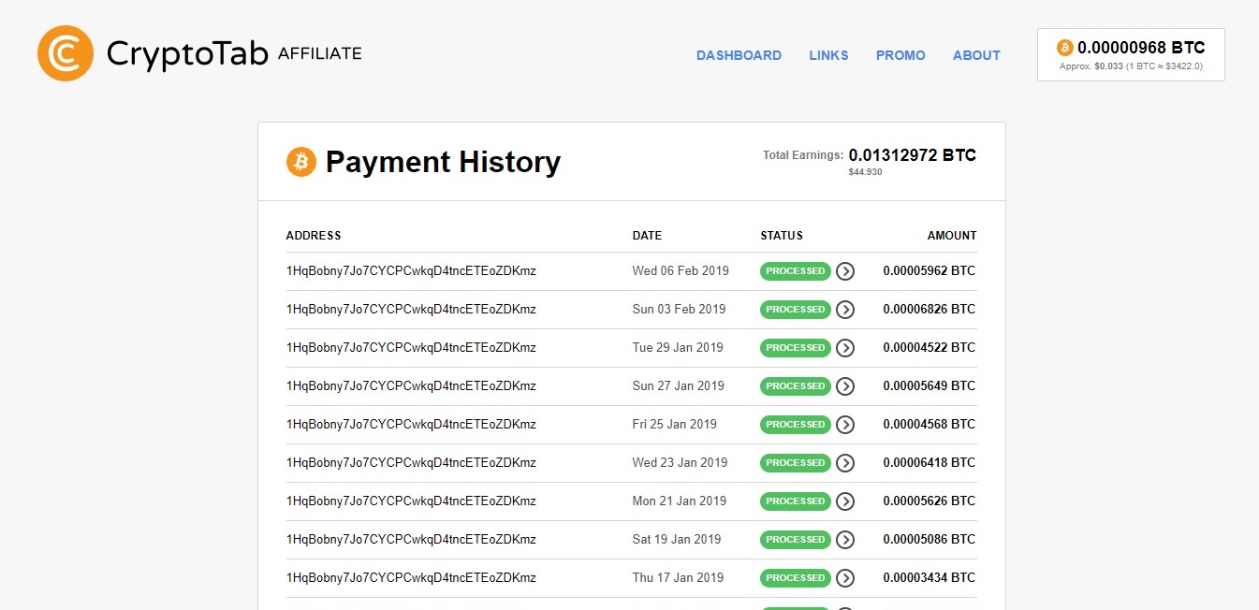Click Total Earnings value 0.01312972 BTC
Image resolution: width=1259 pixels, height=610 pixels.
913,155
